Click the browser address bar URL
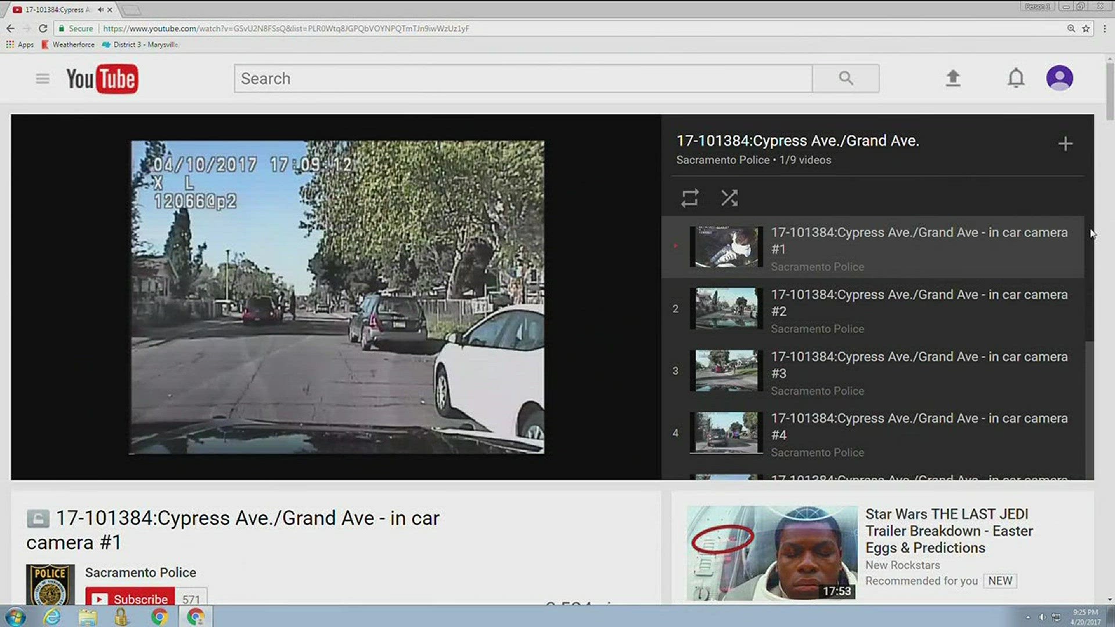This screenshot has height=627, width=1115. (x=286, y=28)
